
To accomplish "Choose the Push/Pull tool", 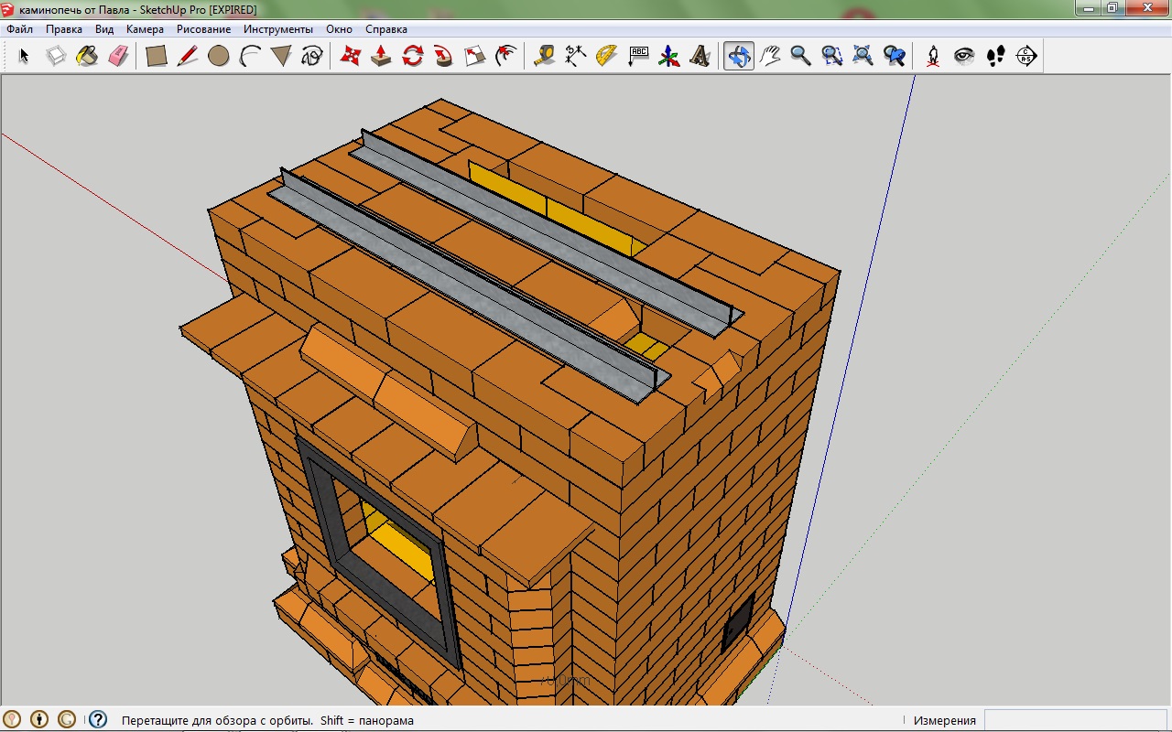I will coord(381,56).
